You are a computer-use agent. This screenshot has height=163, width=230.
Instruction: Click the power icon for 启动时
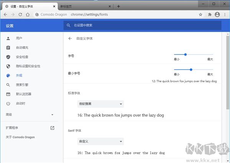(x=8, y=103)
